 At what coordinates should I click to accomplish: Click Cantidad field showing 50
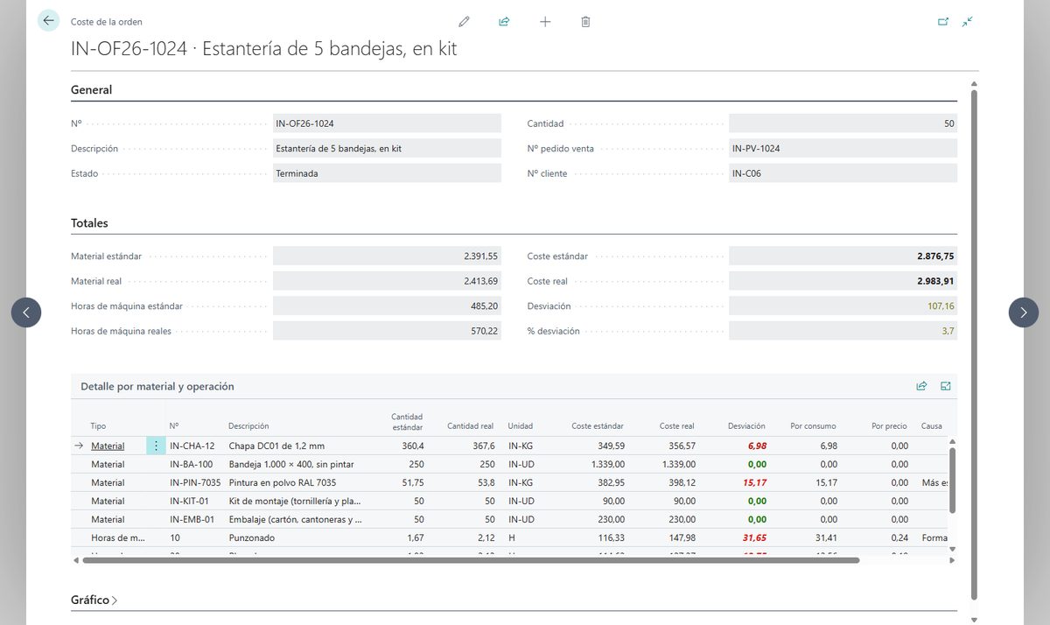click(843, 123)
